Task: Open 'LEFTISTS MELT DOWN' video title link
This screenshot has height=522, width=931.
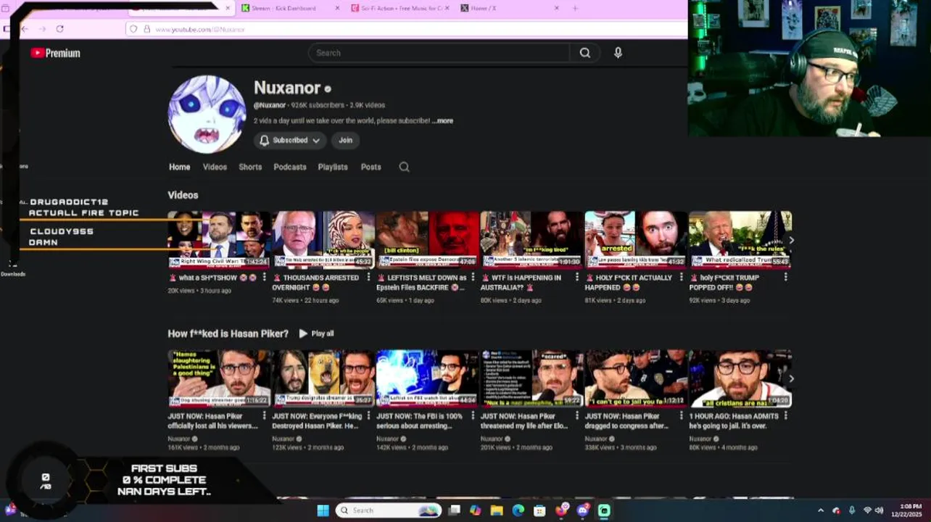Action: (x=422, y=283)
